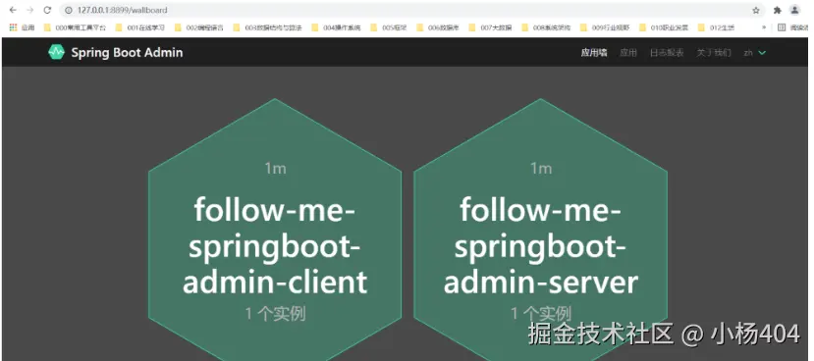
Task: Bookmark this page with the star icon
Action: tap(756, 10)
